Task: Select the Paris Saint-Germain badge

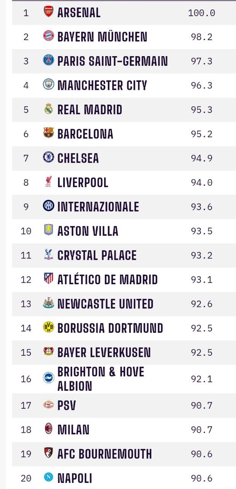Action: click(x=48, y=60)
